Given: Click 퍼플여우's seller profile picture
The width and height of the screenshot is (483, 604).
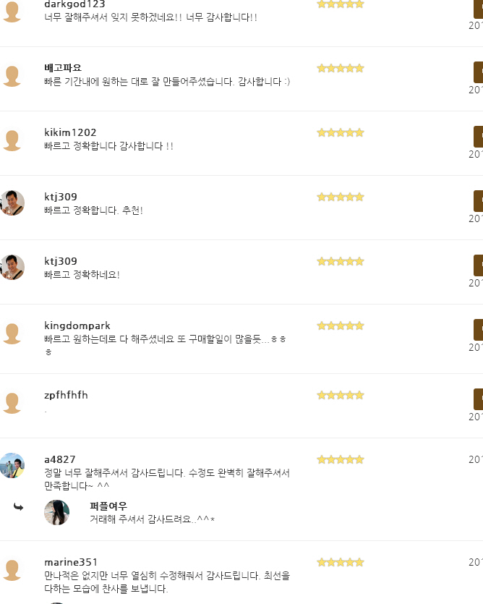Looking at the screenshot, I should click(x=57, y=512).
